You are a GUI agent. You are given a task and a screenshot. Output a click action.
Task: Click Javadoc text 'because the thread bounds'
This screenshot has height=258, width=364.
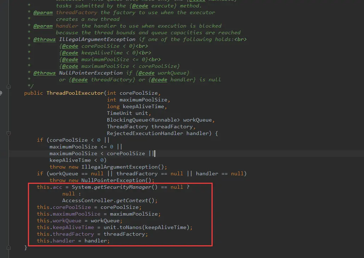pyautogui.click(x=96, y=33)
